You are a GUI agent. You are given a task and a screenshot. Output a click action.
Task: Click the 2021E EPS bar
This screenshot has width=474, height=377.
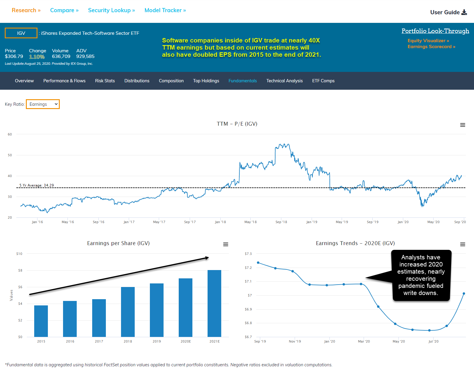[214, 303]
